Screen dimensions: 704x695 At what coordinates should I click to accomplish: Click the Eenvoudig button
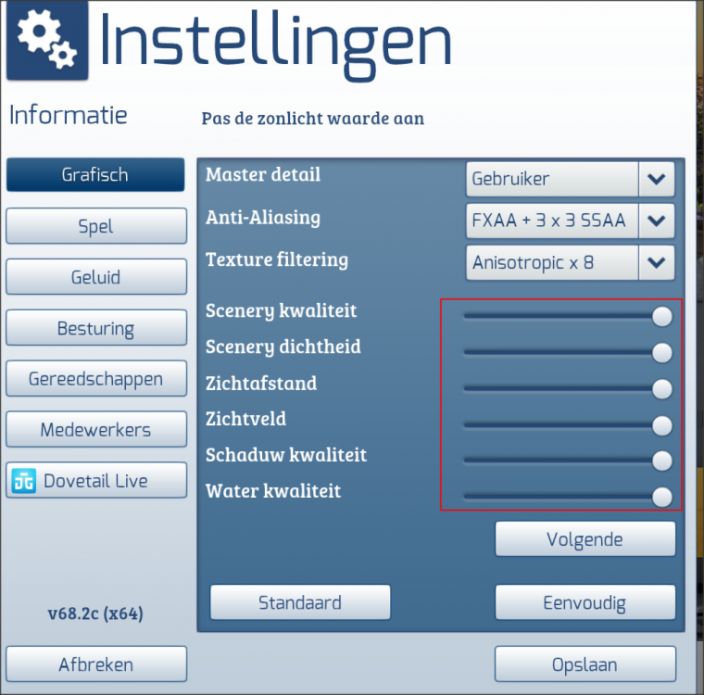coord(585,602)
